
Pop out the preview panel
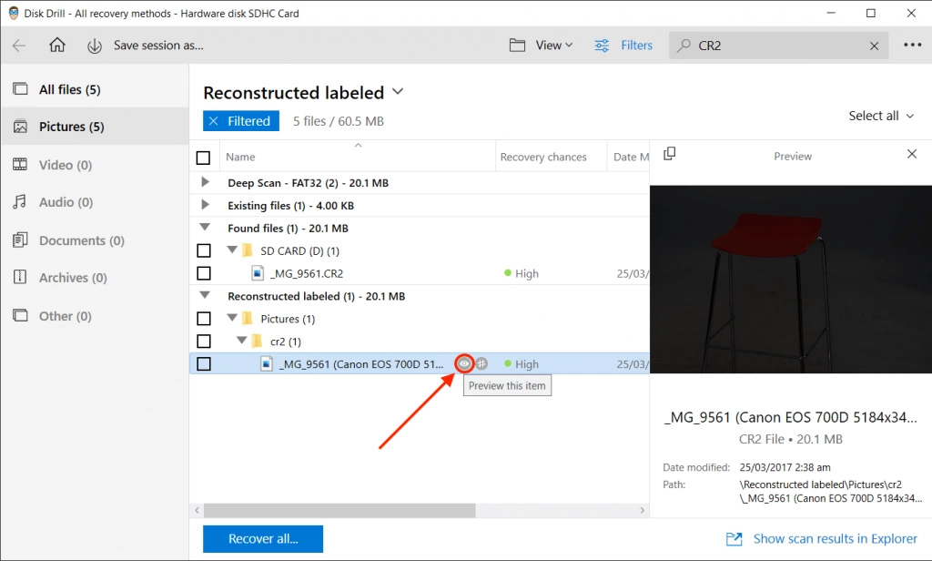point(669,154)
